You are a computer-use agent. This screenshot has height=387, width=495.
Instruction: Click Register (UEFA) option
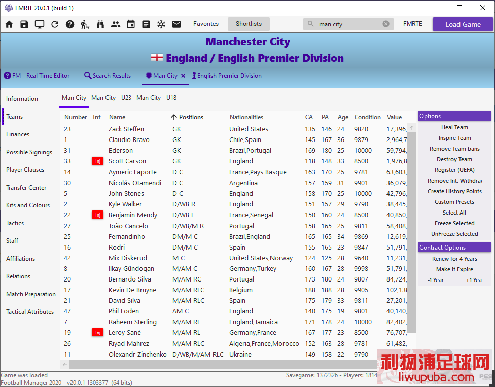(454, 170)
